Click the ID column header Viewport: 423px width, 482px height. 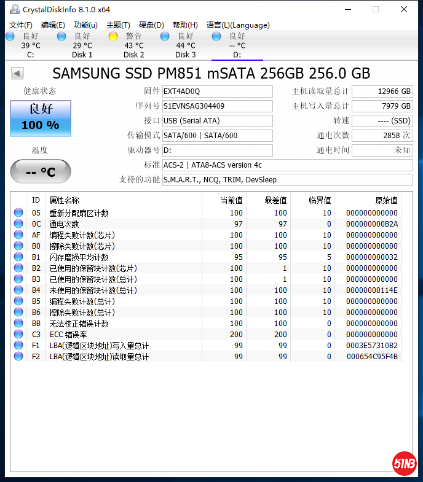tap(36, 200)
